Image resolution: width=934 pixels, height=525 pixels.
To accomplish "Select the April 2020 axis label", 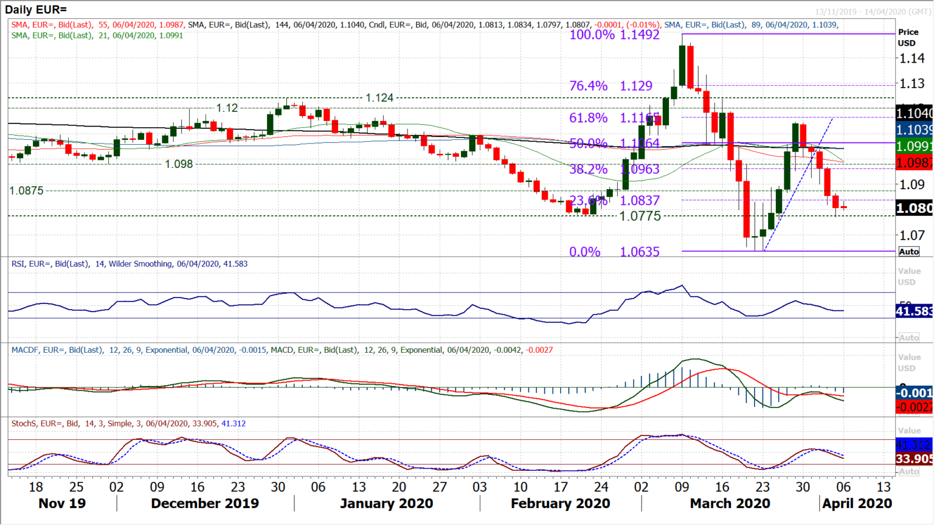I will [x=857, y=504].
